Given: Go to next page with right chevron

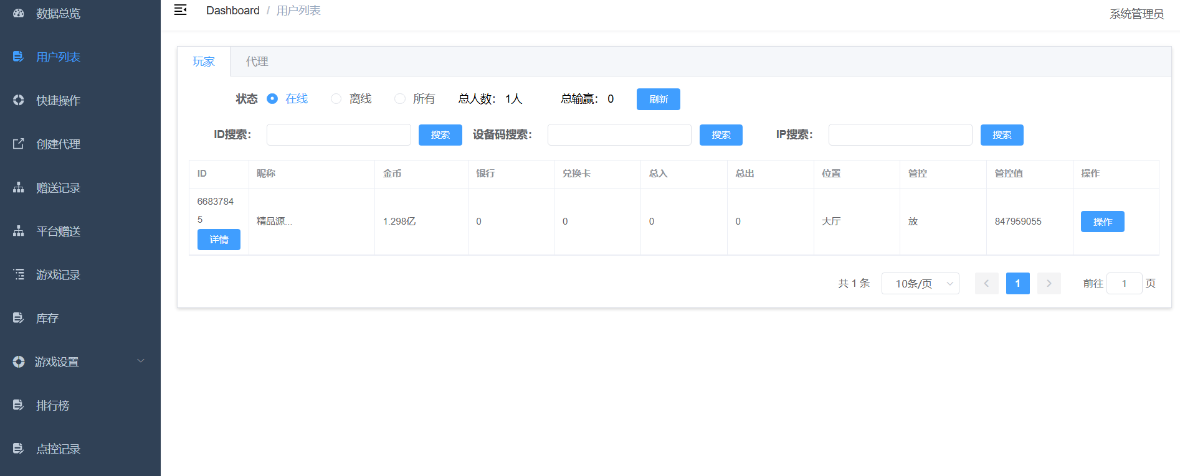Looking at the screenshot, I should coord(1049,284).
